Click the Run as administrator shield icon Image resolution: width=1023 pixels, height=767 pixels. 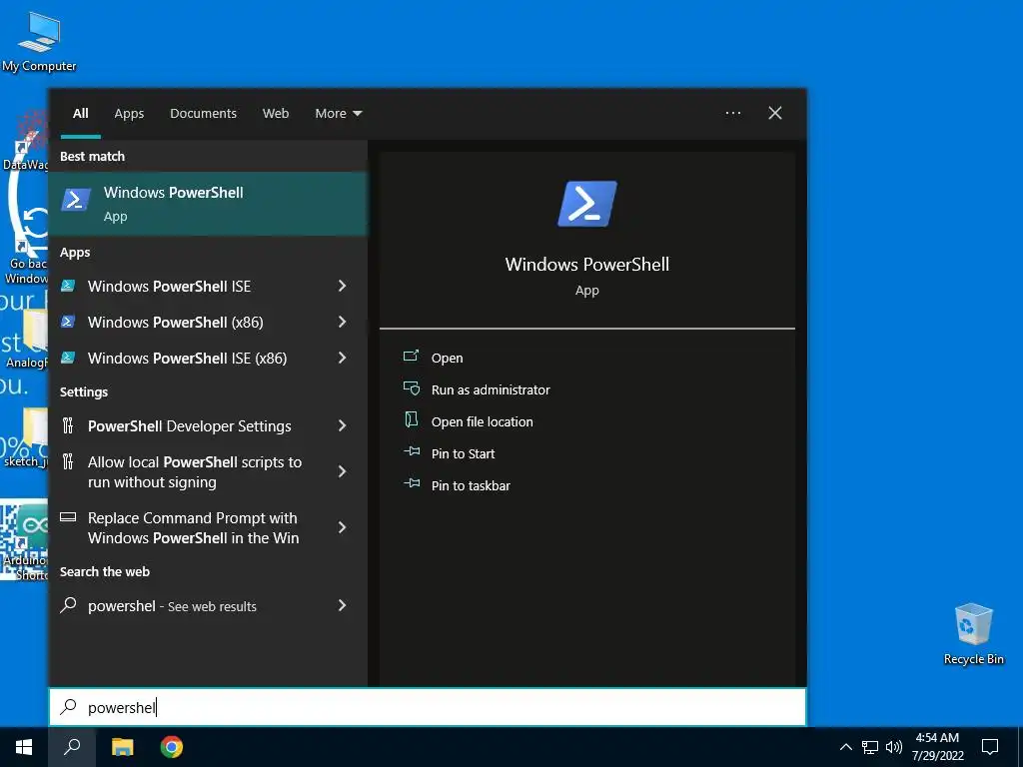(x=411, y=388)
